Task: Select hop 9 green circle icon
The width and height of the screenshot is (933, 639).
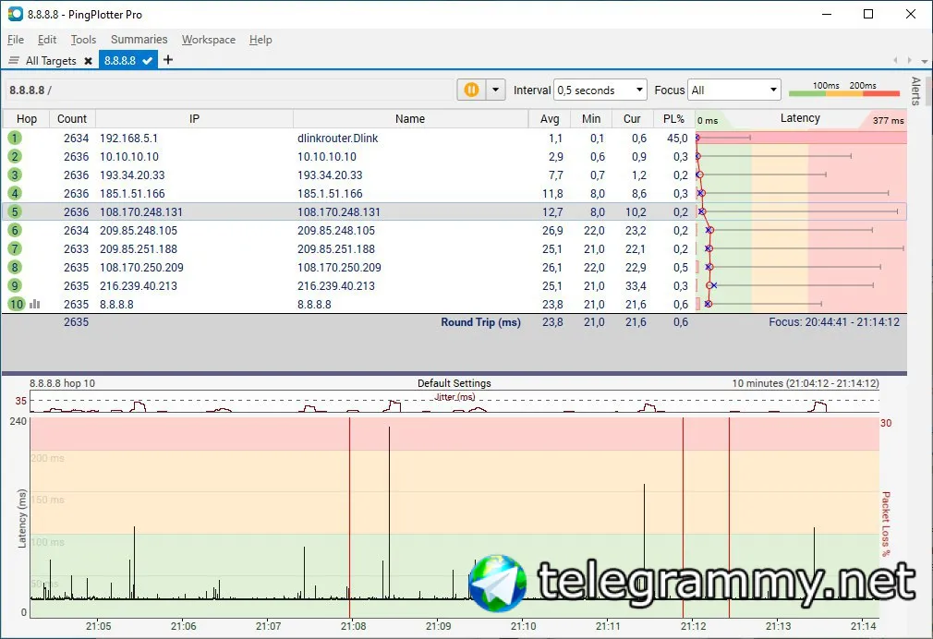Action: [x=15, y=285]
